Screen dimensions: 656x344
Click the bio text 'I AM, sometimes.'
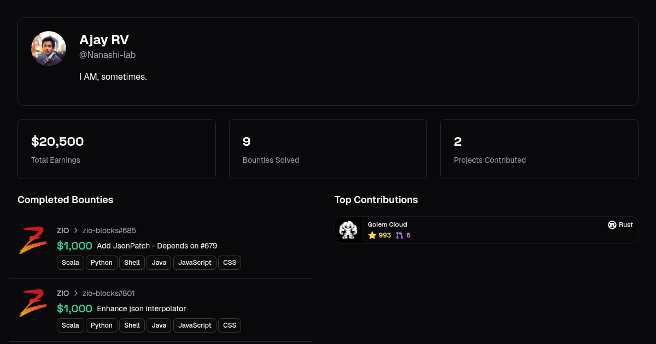click(113, 76)
